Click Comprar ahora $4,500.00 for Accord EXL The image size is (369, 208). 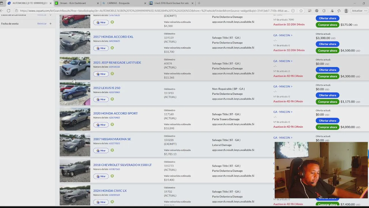(327, 51)
